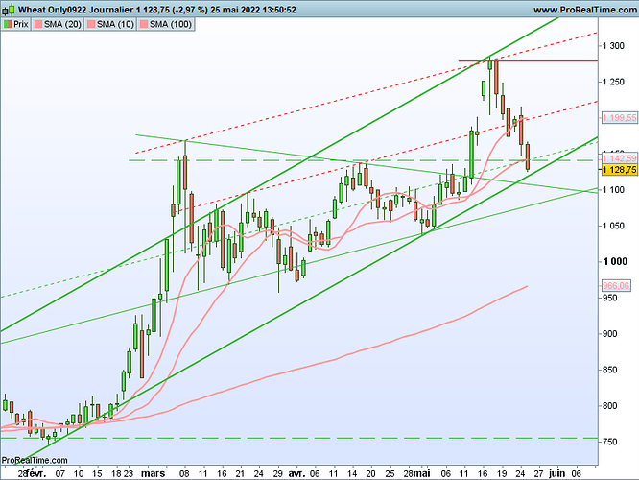Click the 966,06 SMA (100) value label
The height and width of the screenshot is (480, 639).
[x=619, y=285]
